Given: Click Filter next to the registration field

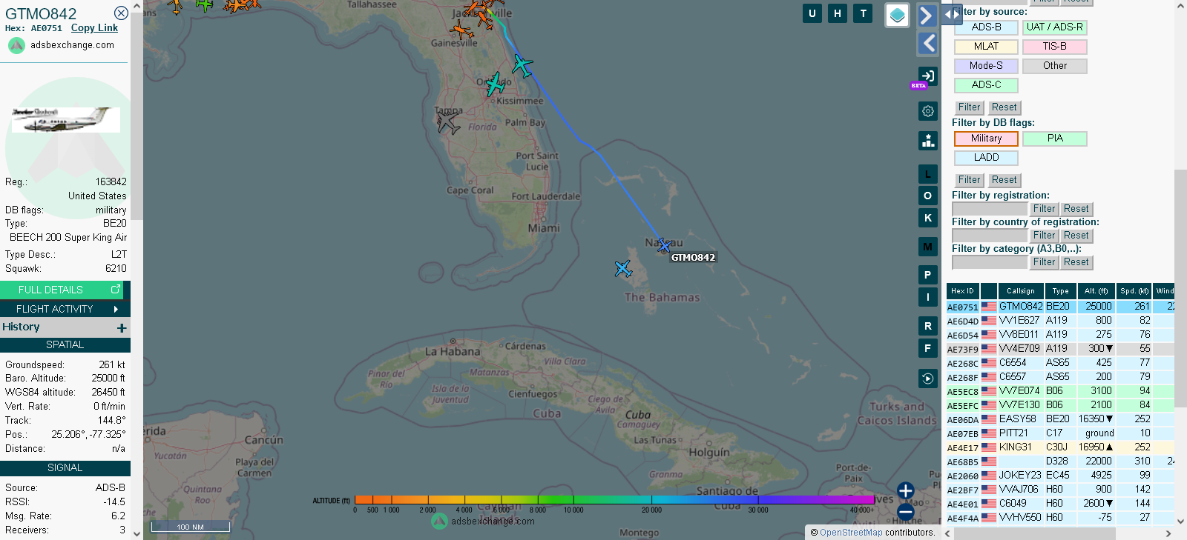Looking at the screenshot, I should pos(1044,209).
